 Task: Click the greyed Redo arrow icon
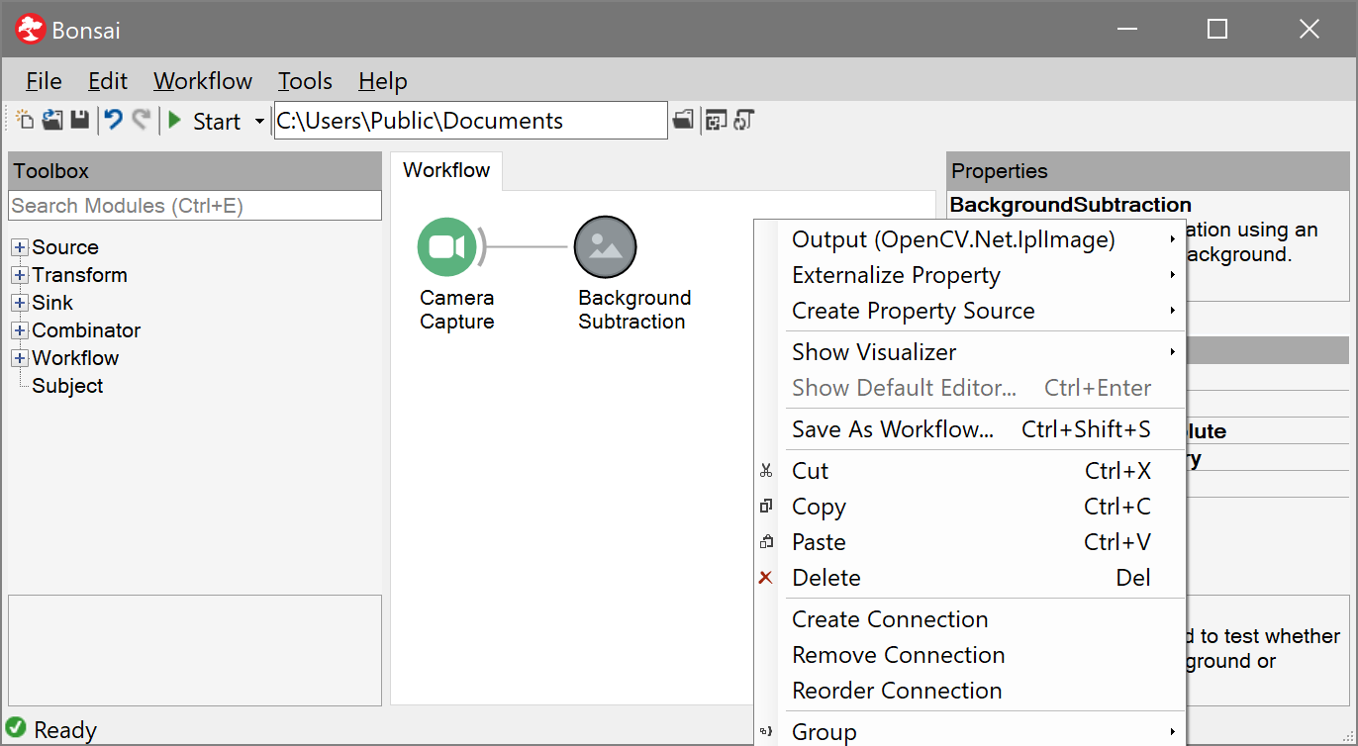(x=142, y=121)
